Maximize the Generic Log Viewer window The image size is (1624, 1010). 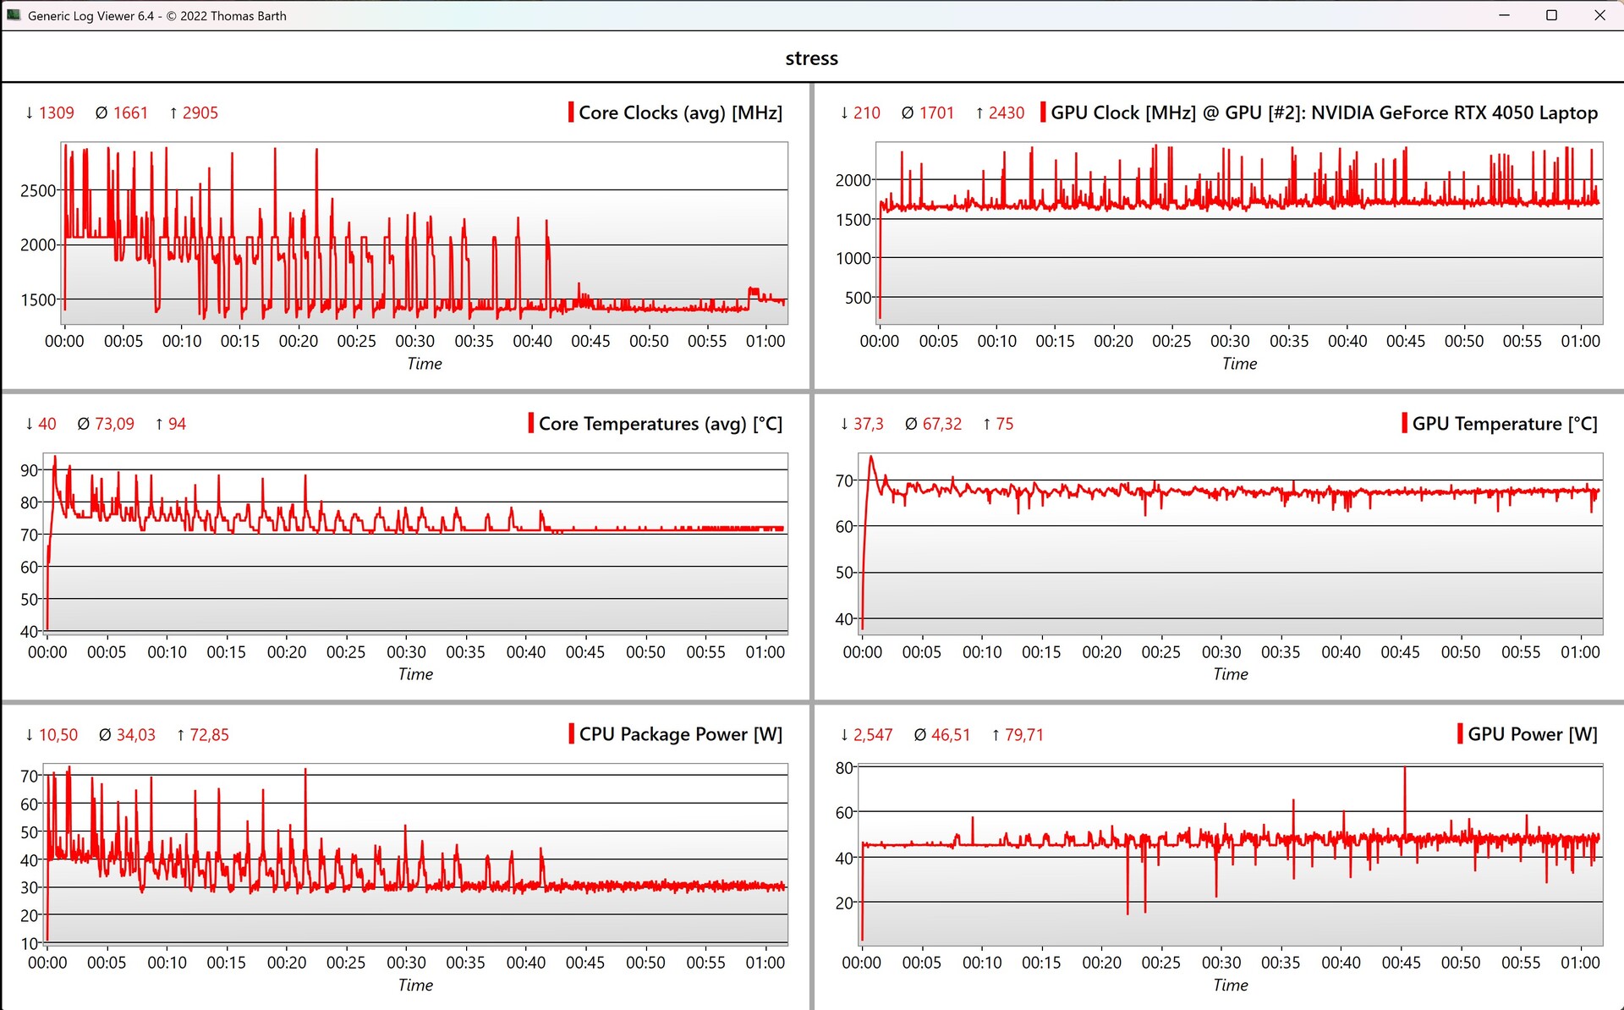1551,15
